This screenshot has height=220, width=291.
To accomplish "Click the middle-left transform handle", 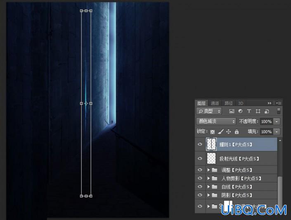I will click(x=81, y=103).
